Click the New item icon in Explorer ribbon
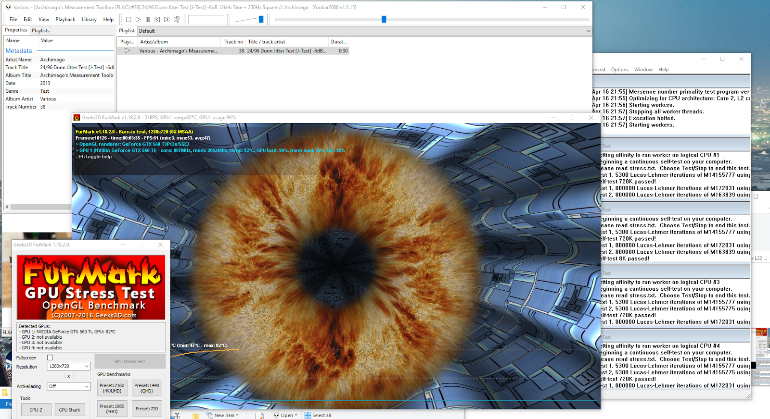This screenshot has height=419, width=770. [210, 415]
